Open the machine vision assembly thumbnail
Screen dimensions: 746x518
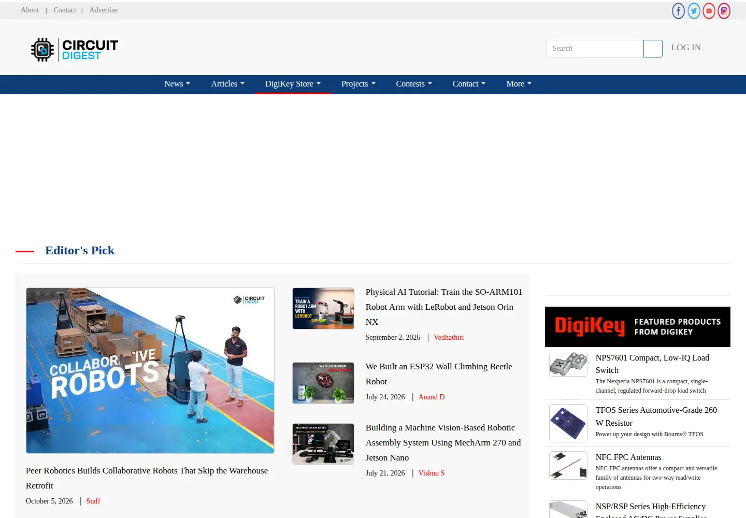click(x=323, y=444)
